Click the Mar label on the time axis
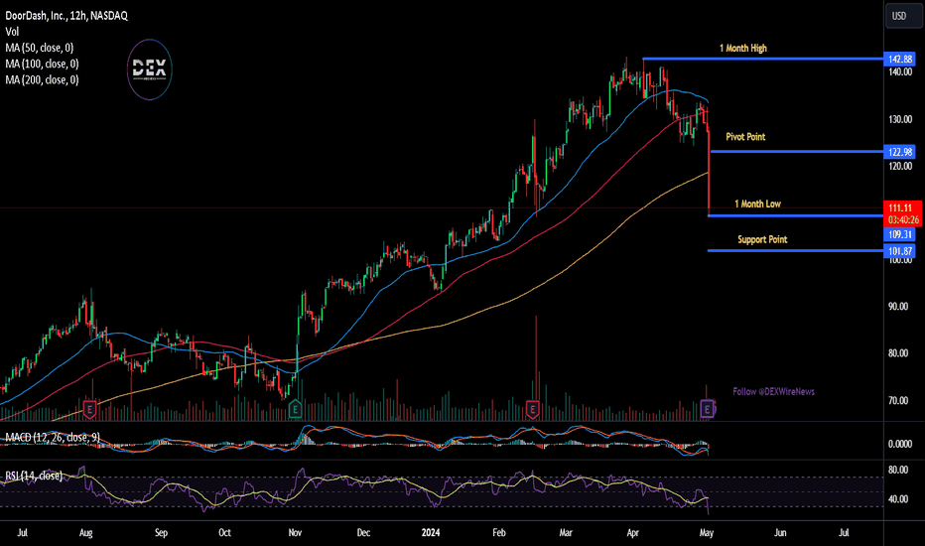Screen dimensions: 925x546 [566, 533]
